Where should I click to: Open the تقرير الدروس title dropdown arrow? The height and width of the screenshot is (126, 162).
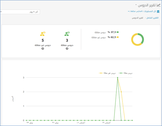click(x=136, y=5)
